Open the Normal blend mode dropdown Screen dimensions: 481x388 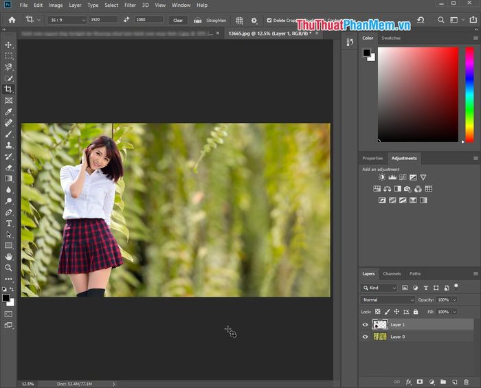[388, 300]
